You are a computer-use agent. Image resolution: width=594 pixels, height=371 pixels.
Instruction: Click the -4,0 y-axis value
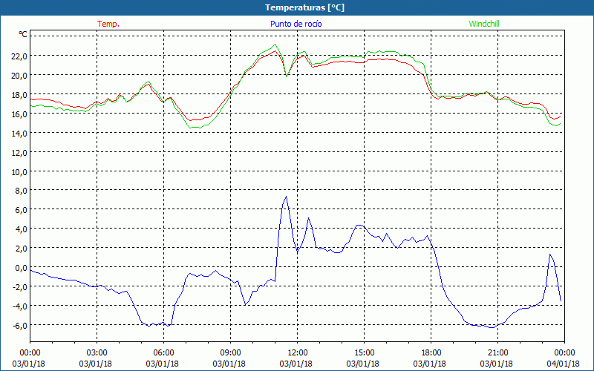point(20,306)
